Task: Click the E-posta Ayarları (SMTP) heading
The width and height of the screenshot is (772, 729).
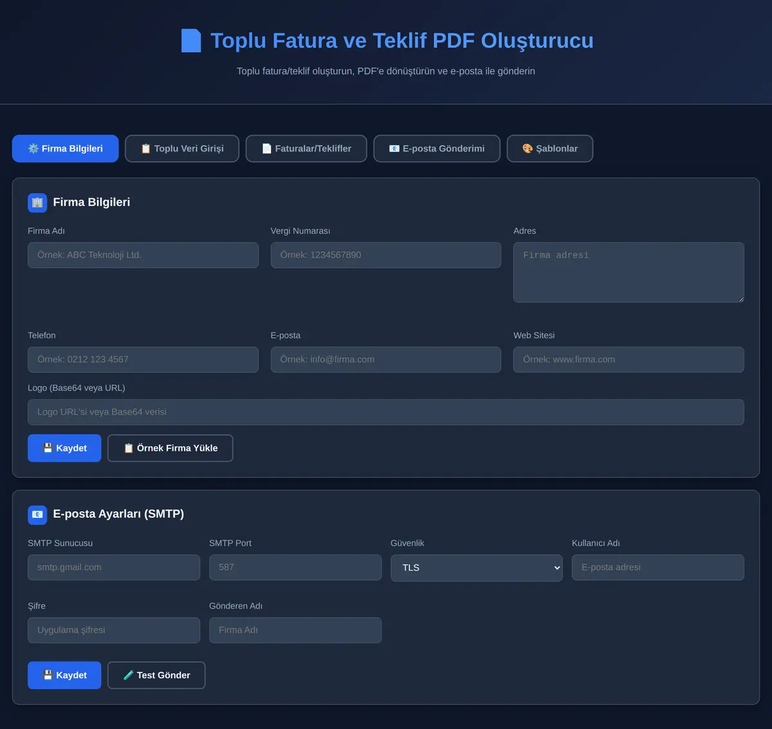Action: click(118, 514)
